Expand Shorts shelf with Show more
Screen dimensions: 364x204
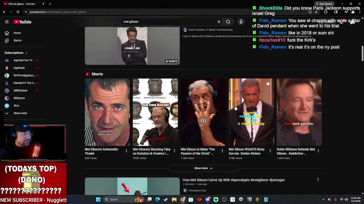pos(203,168)
